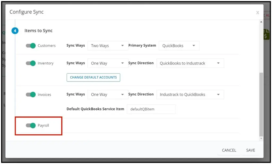Click the Items to Sync heading
The image size is (272, 164).
[39, 31]
